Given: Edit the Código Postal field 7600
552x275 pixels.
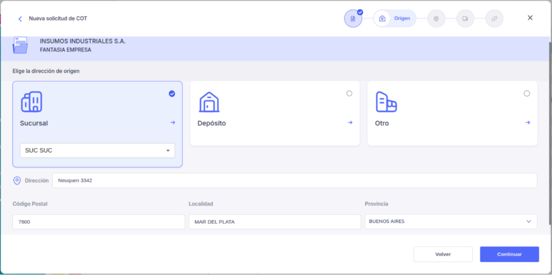Looking at the screenshot, I should [x=99, y=222].
